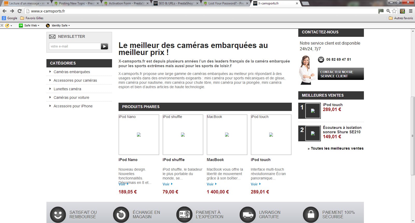Click Voir link under iPod shuffle
This screenshot has width=415, height=223.
coord(168,184)
